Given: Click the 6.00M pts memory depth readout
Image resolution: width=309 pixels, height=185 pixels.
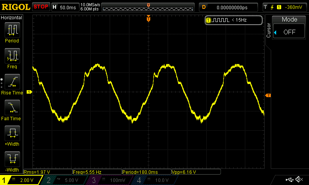Looking at the screenshot, I should pos(90,9).
